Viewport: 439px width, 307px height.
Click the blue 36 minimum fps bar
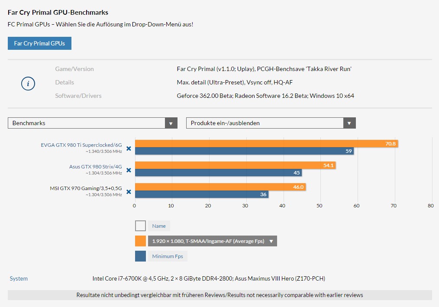pyautogui.click(x=202, y=194)
